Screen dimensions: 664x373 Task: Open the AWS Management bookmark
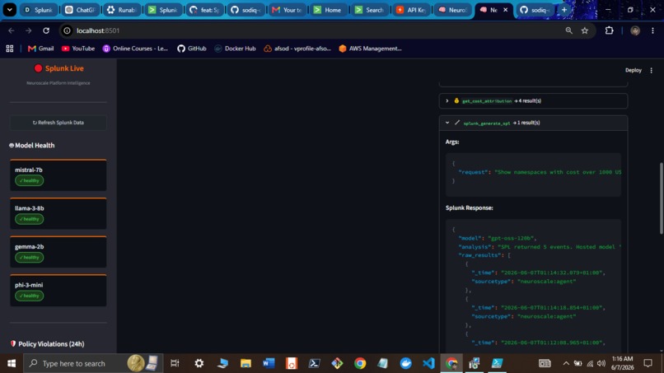(370, 49)
